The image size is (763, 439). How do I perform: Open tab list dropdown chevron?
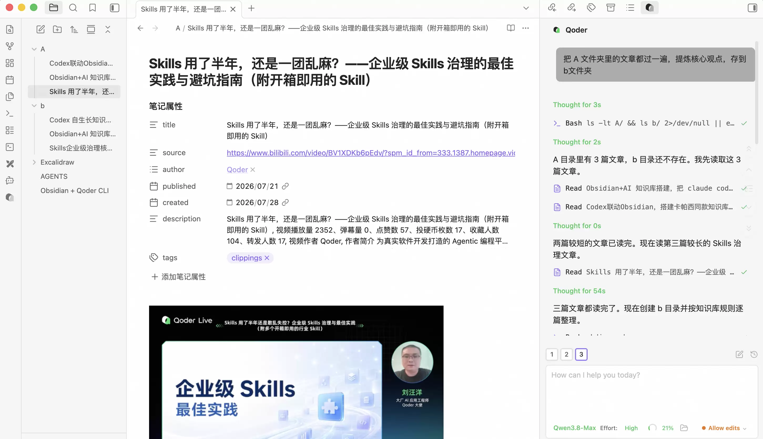526,8
